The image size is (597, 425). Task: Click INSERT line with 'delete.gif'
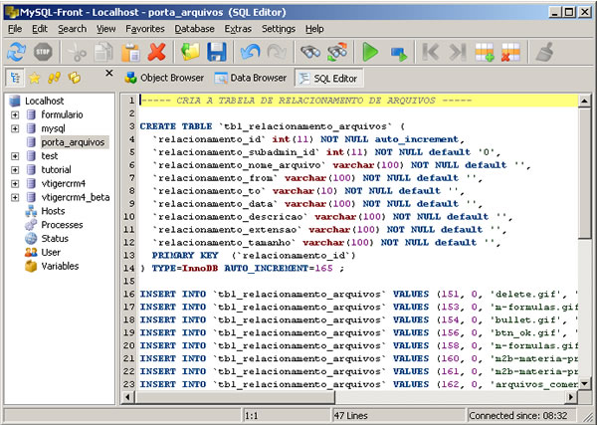[x=358, y=295]
